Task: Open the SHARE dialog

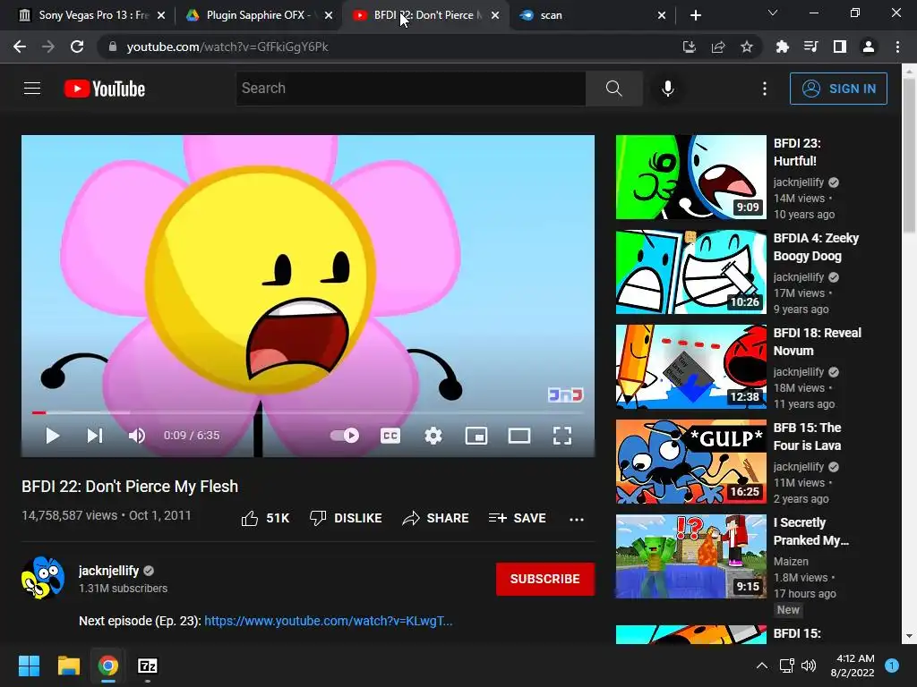Action: pyautogui.click(x=436, y=518)
